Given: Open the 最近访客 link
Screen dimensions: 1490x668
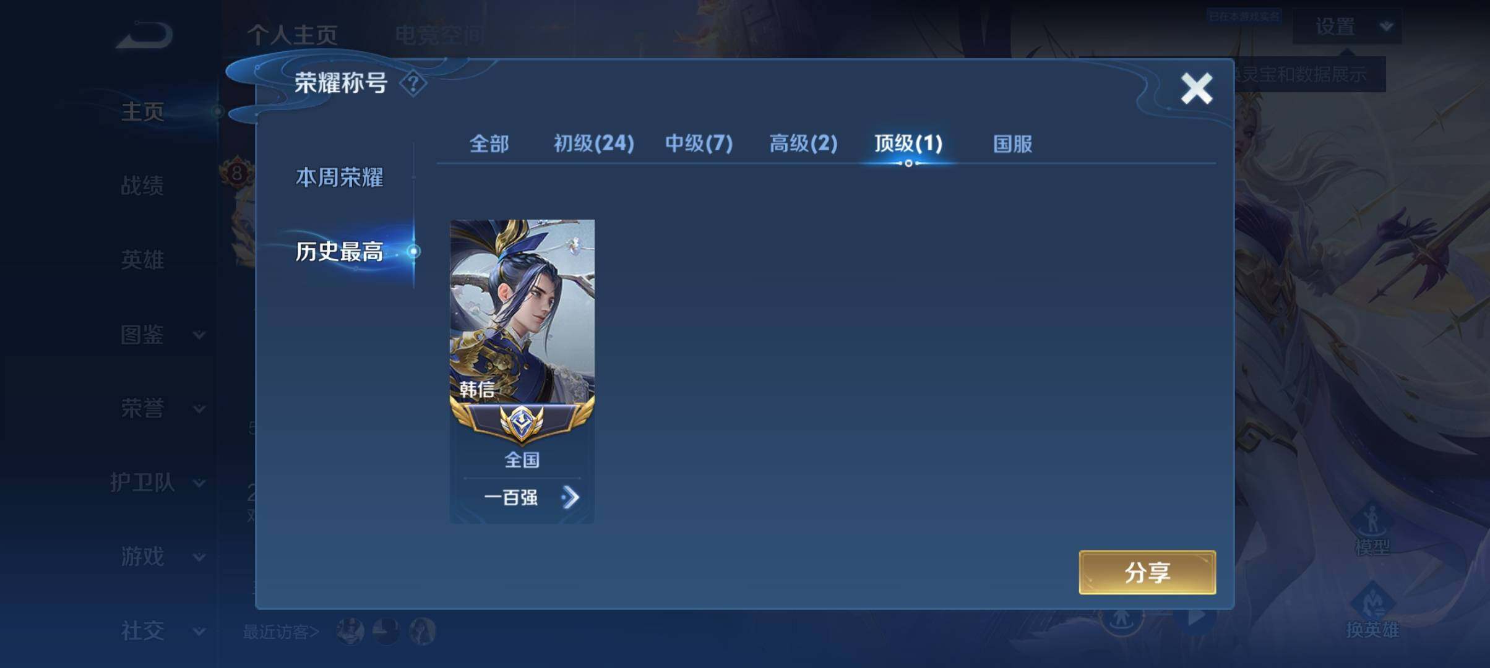Looking at the screenshot, I should click(281, 632).
